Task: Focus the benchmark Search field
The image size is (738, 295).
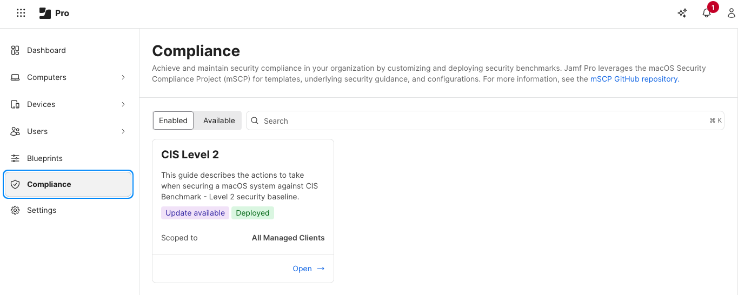Action: [x=485, y=120]
